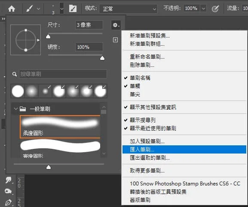This screenshot has height=207, width=248.
Task: Choose 重新命名筆刷 menu item
Action: pos(184,57)
